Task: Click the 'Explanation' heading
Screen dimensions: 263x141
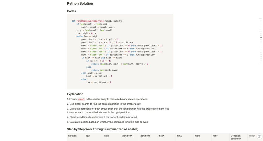Action: point(75,94)
